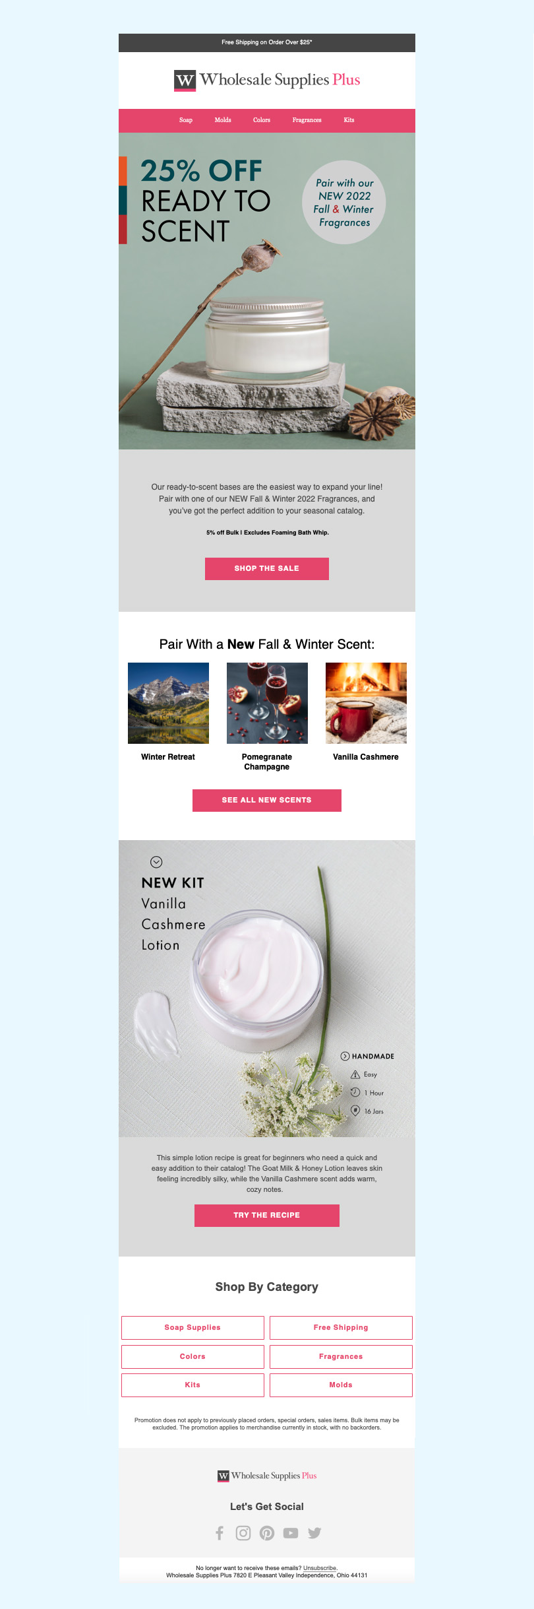Click the circled down chevron above NEW KIT
Viewport: 534px width, 1609px height.
pyautogui.click(x=156, y=861)
